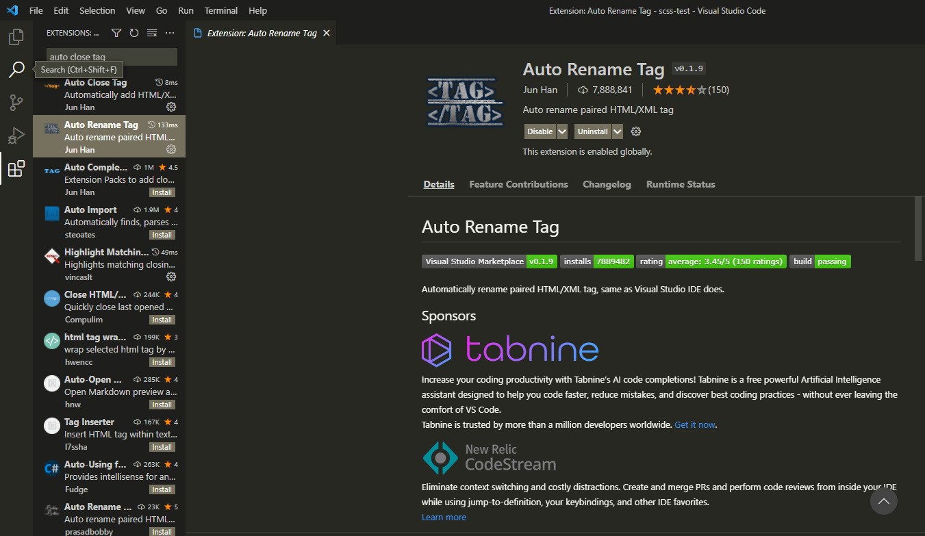Image resolution: width=925 pixels, height=536 pixels.
Task: Install the Tag Inserter extension
Action: point(162,447)
